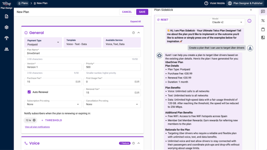Click the network antenna sidebar icon
Viewport: 267px width, 150px height.
pyautogui.click(x=6, y=38)
